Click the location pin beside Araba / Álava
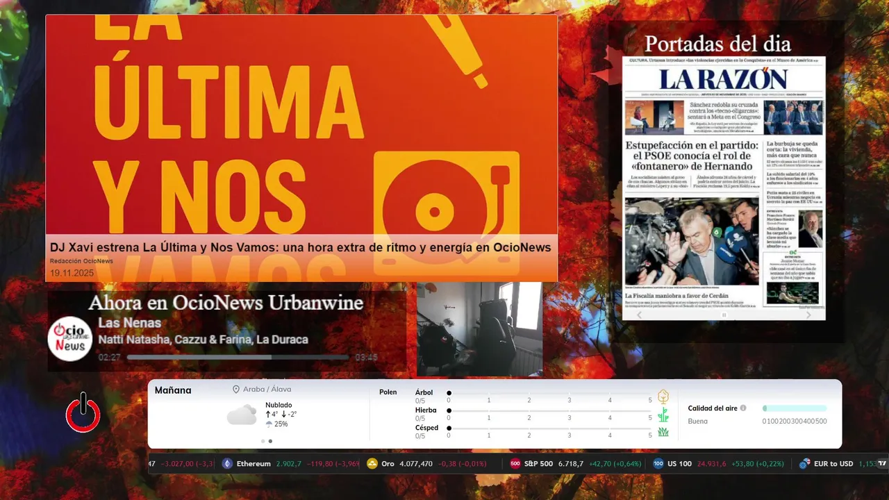This screenshot has height=500, width=889. (x=236, y=390)
